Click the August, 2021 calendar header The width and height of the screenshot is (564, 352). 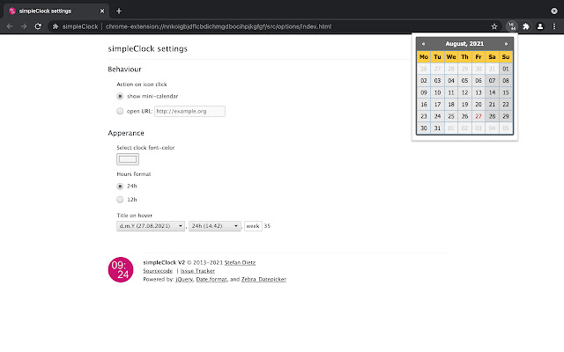(x=464, y=43)
